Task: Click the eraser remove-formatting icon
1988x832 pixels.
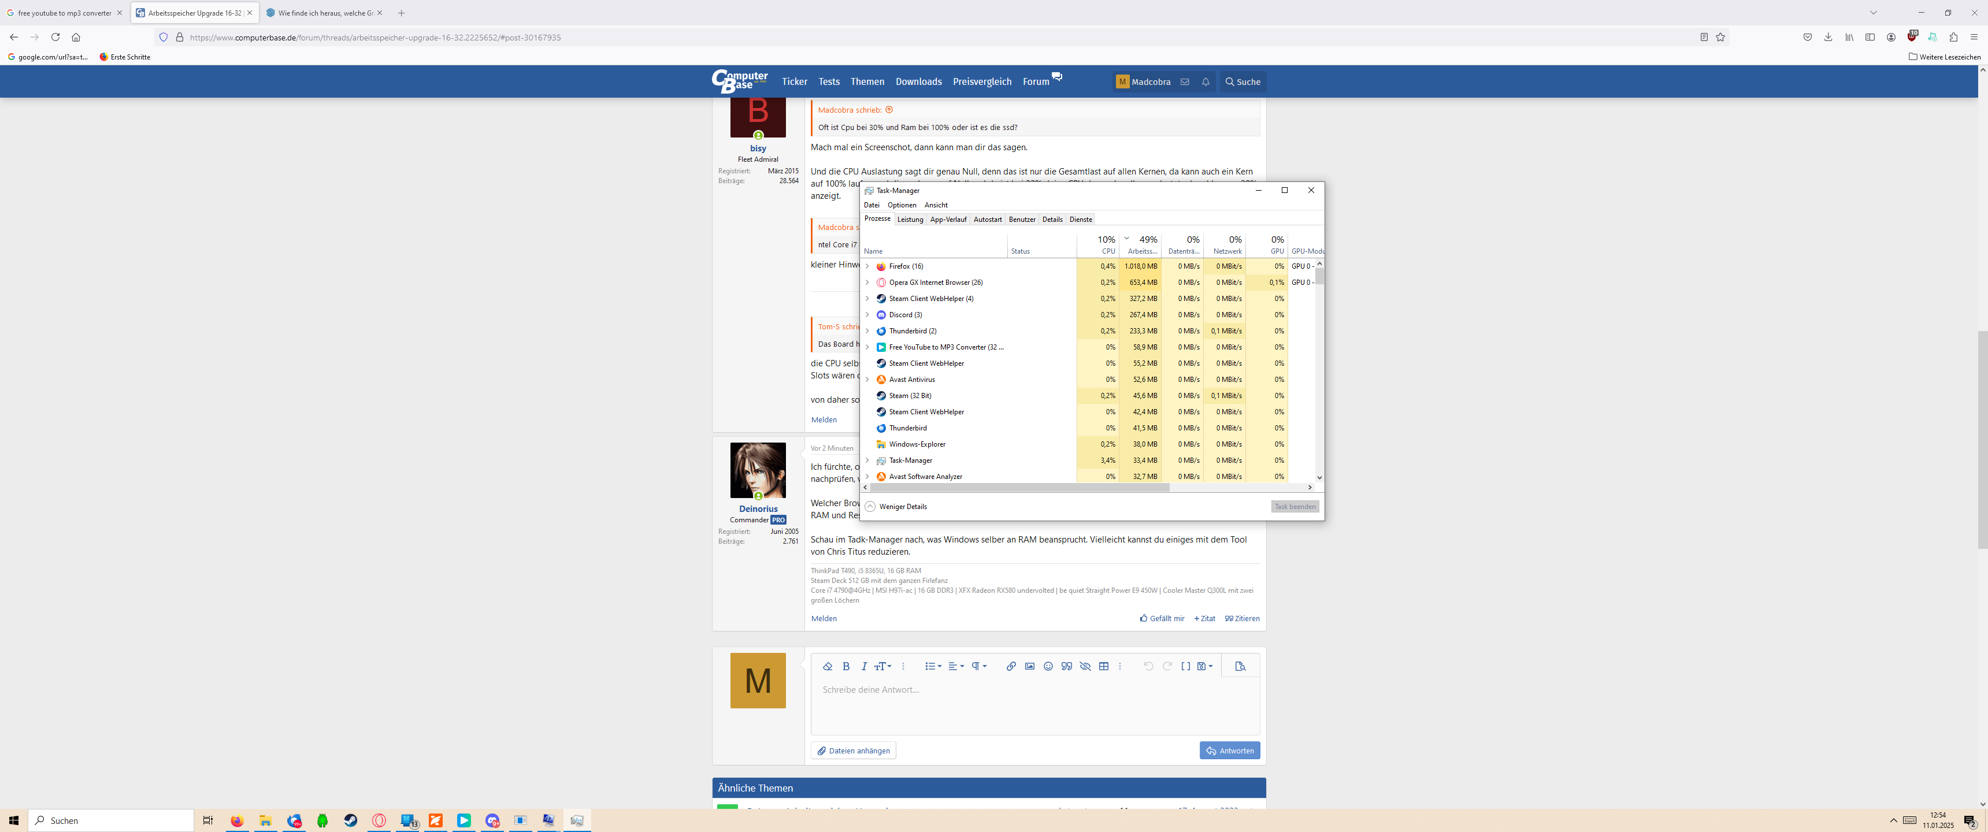Action: [x=828, y=666]
